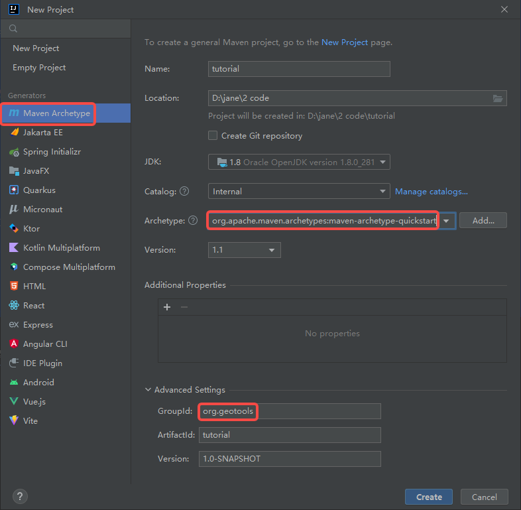Click the Create button
Image resolution: width=521 pixels, height=510 pixels.
(x=429, y=497)
